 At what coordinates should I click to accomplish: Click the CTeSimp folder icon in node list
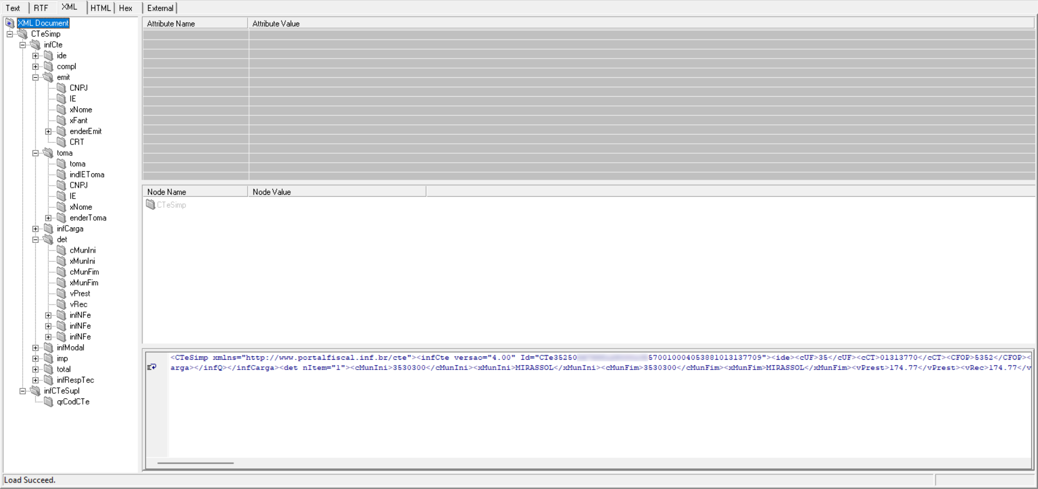pyautogui.click(x=150, y=204)
